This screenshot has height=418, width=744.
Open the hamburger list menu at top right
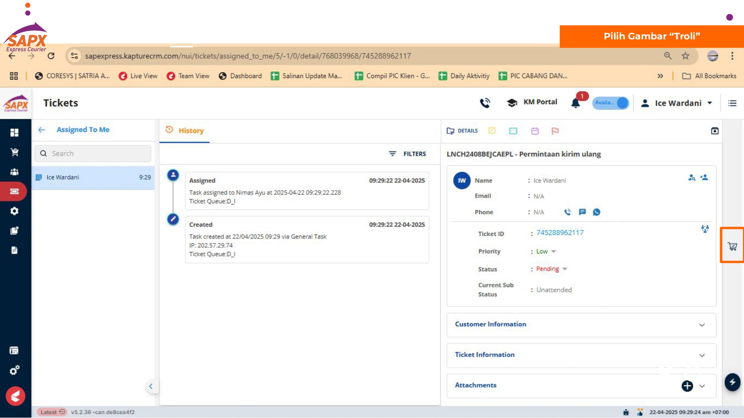[732, 103]
